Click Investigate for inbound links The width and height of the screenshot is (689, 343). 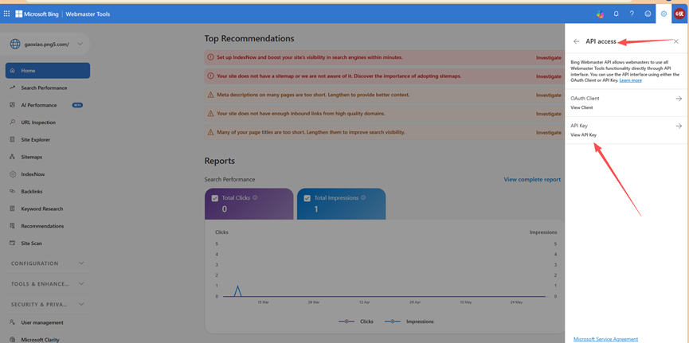tap(548, 114)
